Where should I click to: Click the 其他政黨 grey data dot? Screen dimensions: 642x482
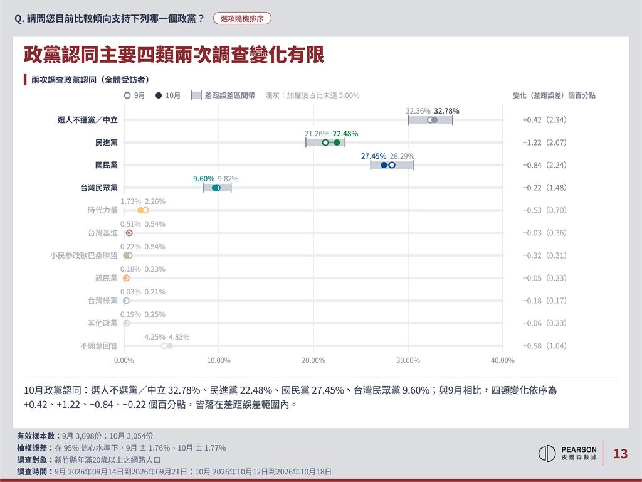click(x=127, y=323)
